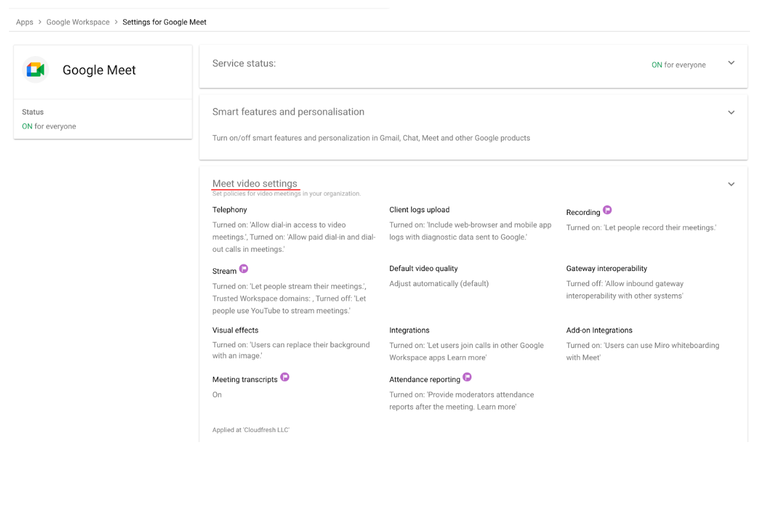Open Smart features and personalisation heading

[288, 112]
